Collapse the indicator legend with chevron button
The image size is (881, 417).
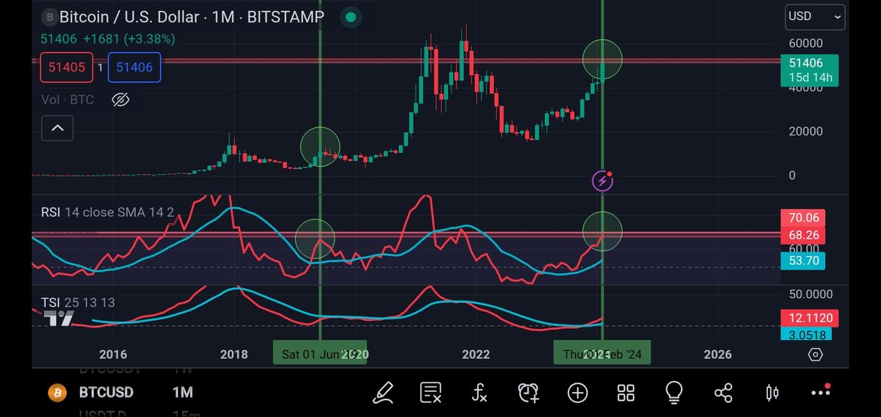pyautogui.click(x=57, y=128)
